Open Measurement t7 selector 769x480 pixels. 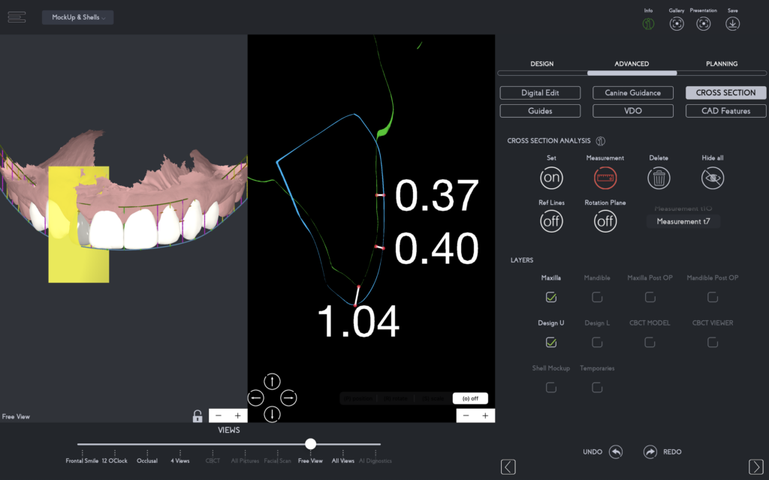point(683,221)
